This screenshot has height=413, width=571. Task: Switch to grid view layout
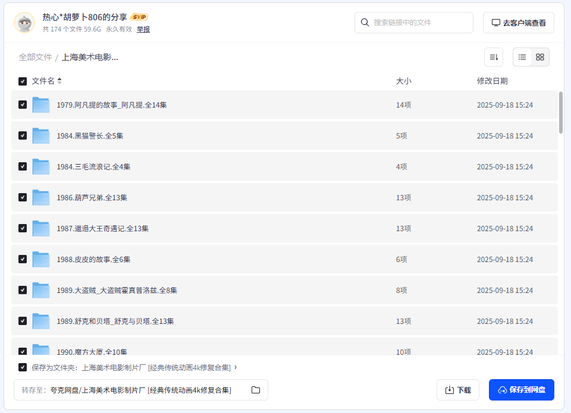[540, 57]
